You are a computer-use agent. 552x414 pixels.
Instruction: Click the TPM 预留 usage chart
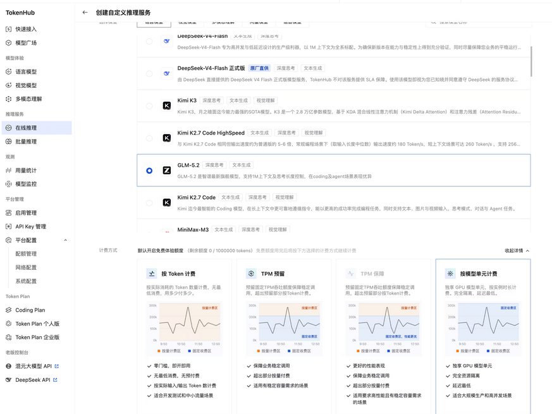point(284,329)
